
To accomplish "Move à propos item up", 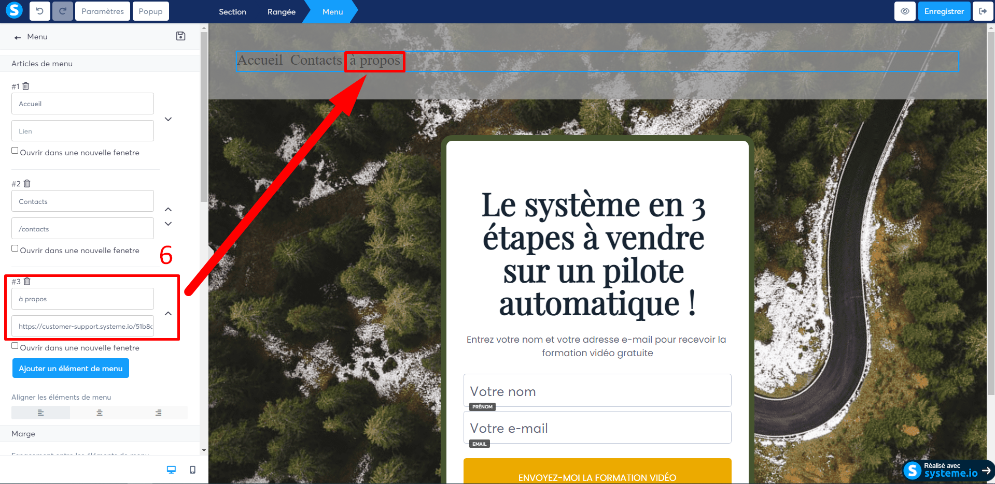I will [x=168, y=313].
